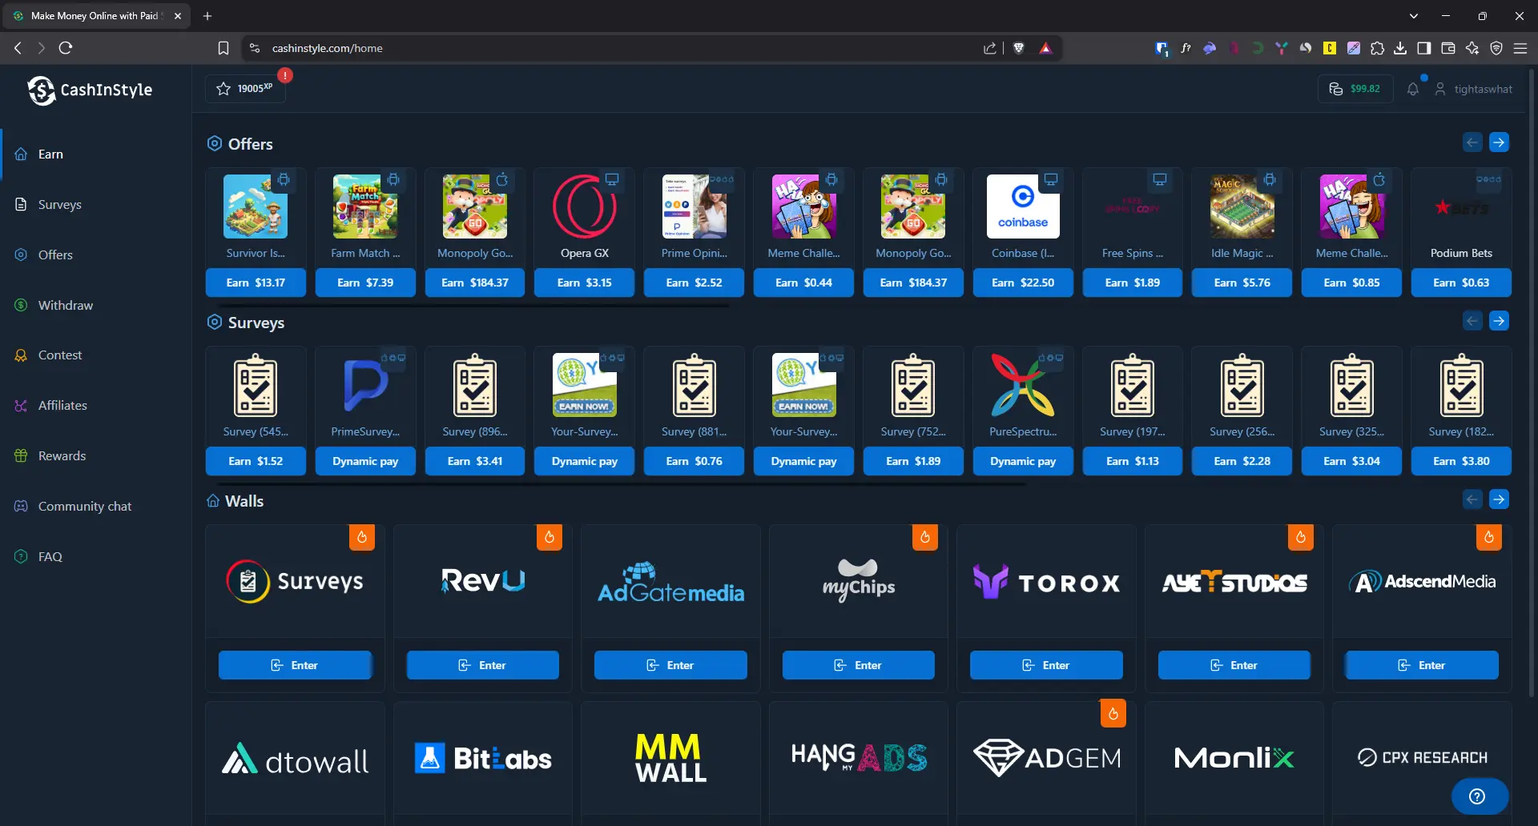Bookmark this page icon
Screen dimensions: 1538x826
click(x=223, y=48)
